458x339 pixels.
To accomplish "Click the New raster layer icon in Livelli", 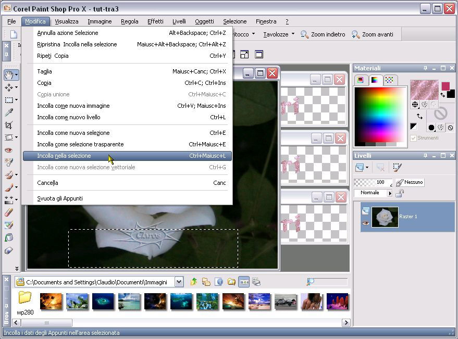I will tap(360, 167).
